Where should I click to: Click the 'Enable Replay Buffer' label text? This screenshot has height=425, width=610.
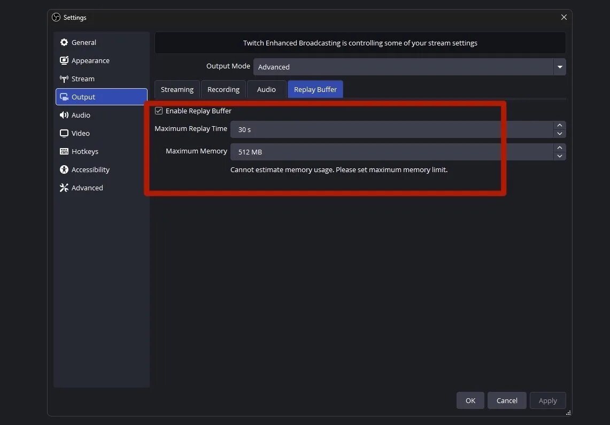coord(198,111)
